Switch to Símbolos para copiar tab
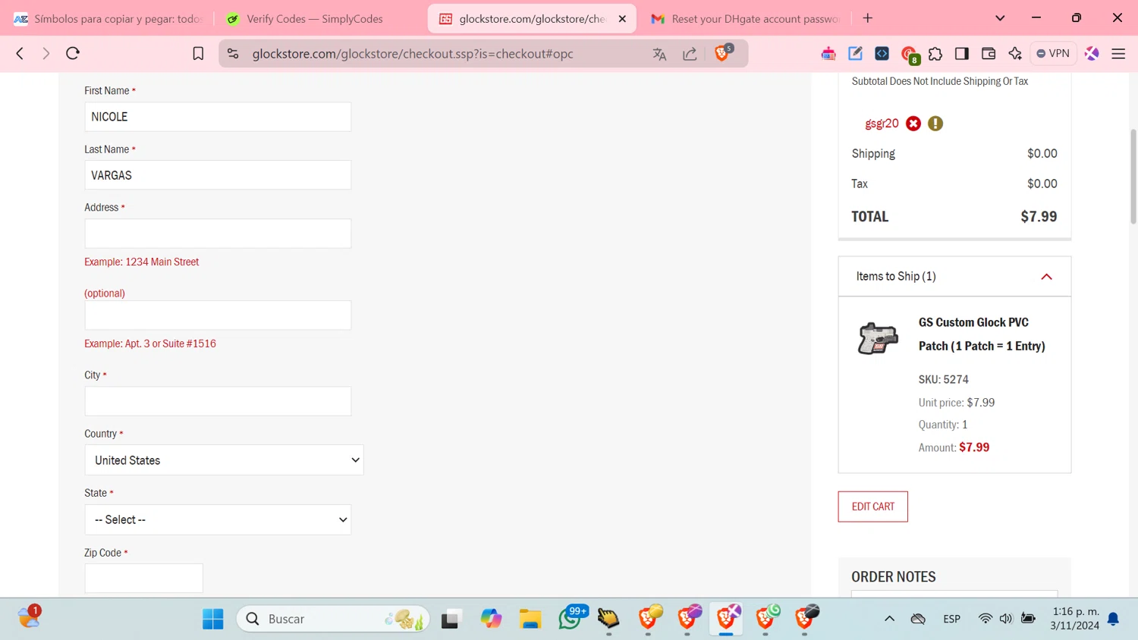This screenshot has width=1138, height=640. click(108, 19)
